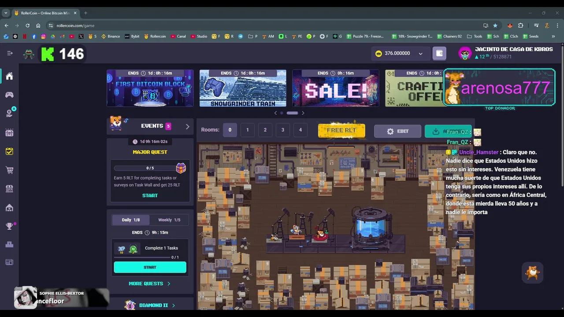
Task: Open the storage warehouse sidebar icon
Action: click(9, 207)
